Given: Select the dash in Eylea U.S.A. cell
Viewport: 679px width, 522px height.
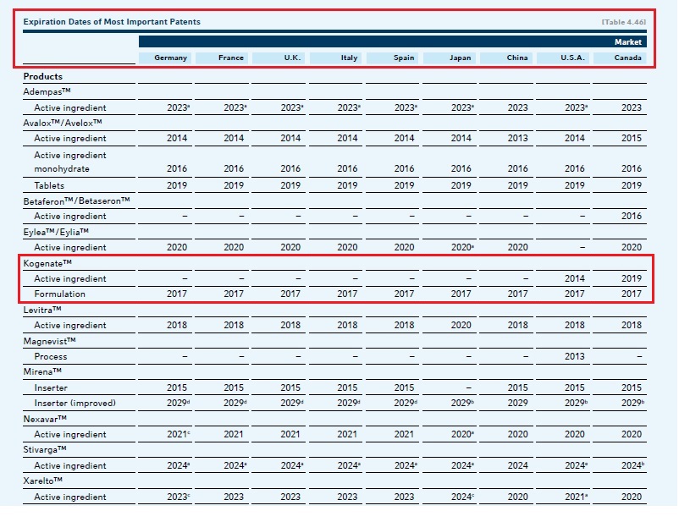Looking at the screenshot, I should (582, 247).
